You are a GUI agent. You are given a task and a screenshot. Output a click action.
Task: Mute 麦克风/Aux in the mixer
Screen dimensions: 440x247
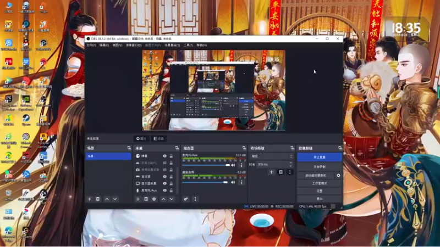pyautogui.click(x=233, y=165)
